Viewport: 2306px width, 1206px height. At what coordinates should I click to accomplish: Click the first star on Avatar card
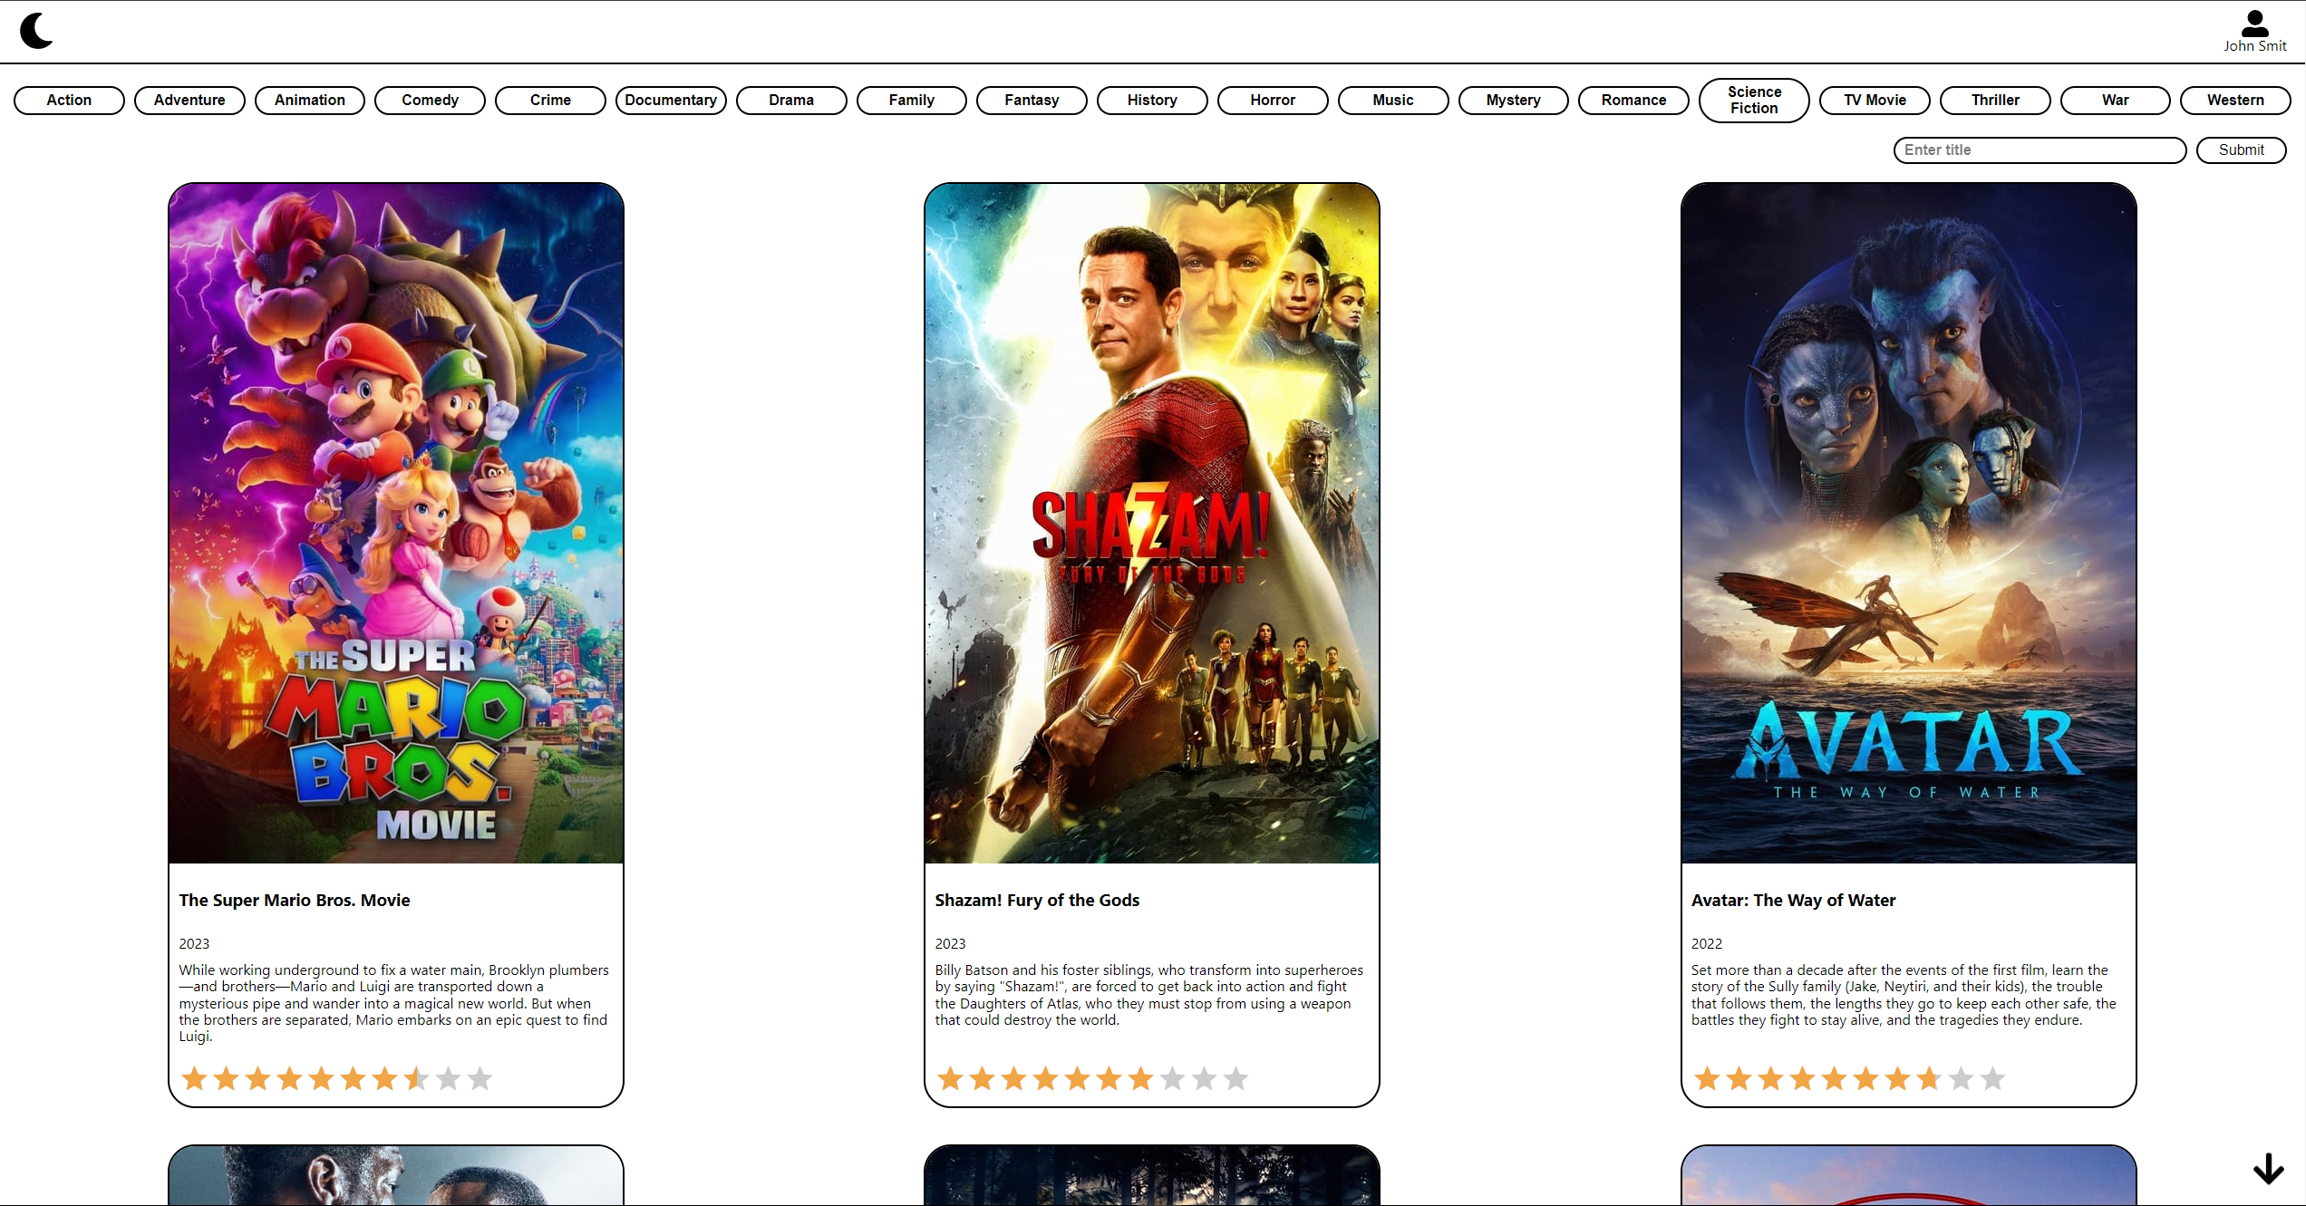[x=1707, y=1078]
